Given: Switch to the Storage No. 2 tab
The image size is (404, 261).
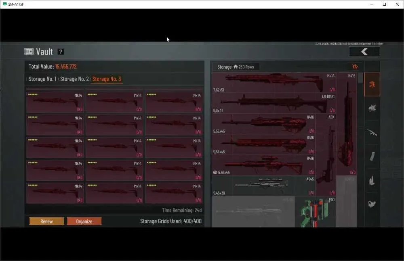Looking at the screenshot, I should coord(74,79).
